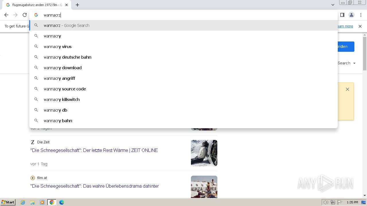Viewport: 367px width, 206px height.
Task: Expand the Search dropdown arrow
Action: point(354,63)
